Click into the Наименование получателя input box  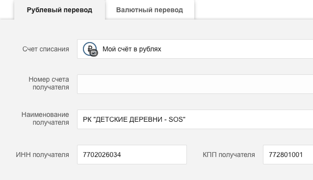pyautogui.click(x=195, y=119)
